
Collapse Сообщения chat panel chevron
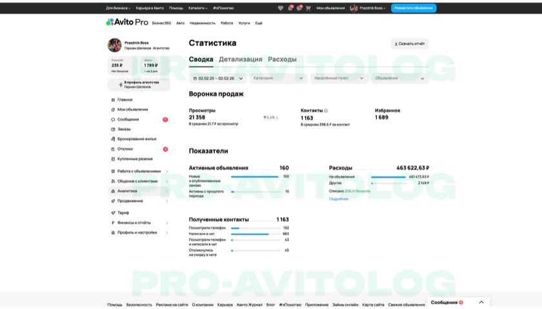pos(481,303)
